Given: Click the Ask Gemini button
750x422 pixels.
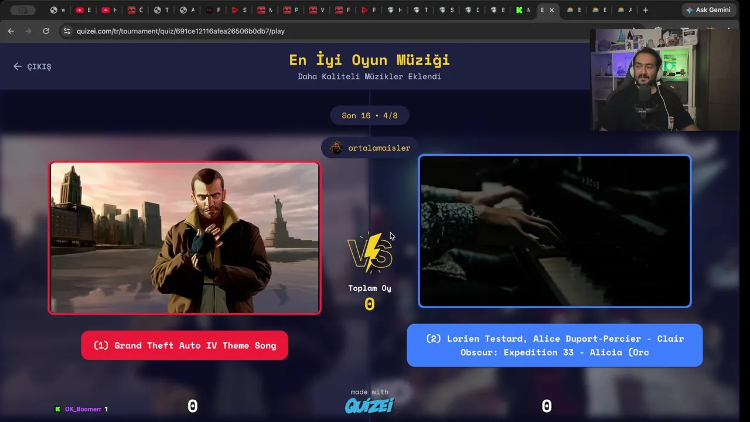Looking at the screenshot, I should pos(708,10).
